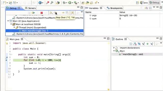The image size is (163, 91).
Task: Toggle Hide Static Fields and Methods
Action: point(143,44)
